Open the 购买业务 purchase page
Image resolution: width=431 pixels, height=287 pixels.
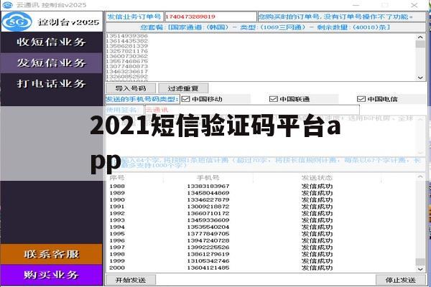coord(52,275)
